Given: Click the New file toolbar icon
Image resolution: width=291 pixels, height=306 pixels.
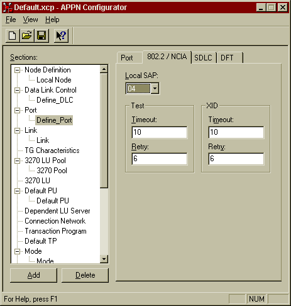Looking at the screenshot, I should 13,35.
